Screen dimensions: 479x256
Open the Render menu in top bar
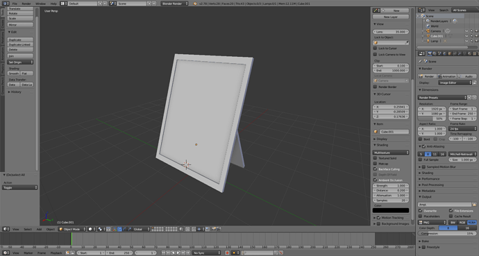tap(26, 3)
